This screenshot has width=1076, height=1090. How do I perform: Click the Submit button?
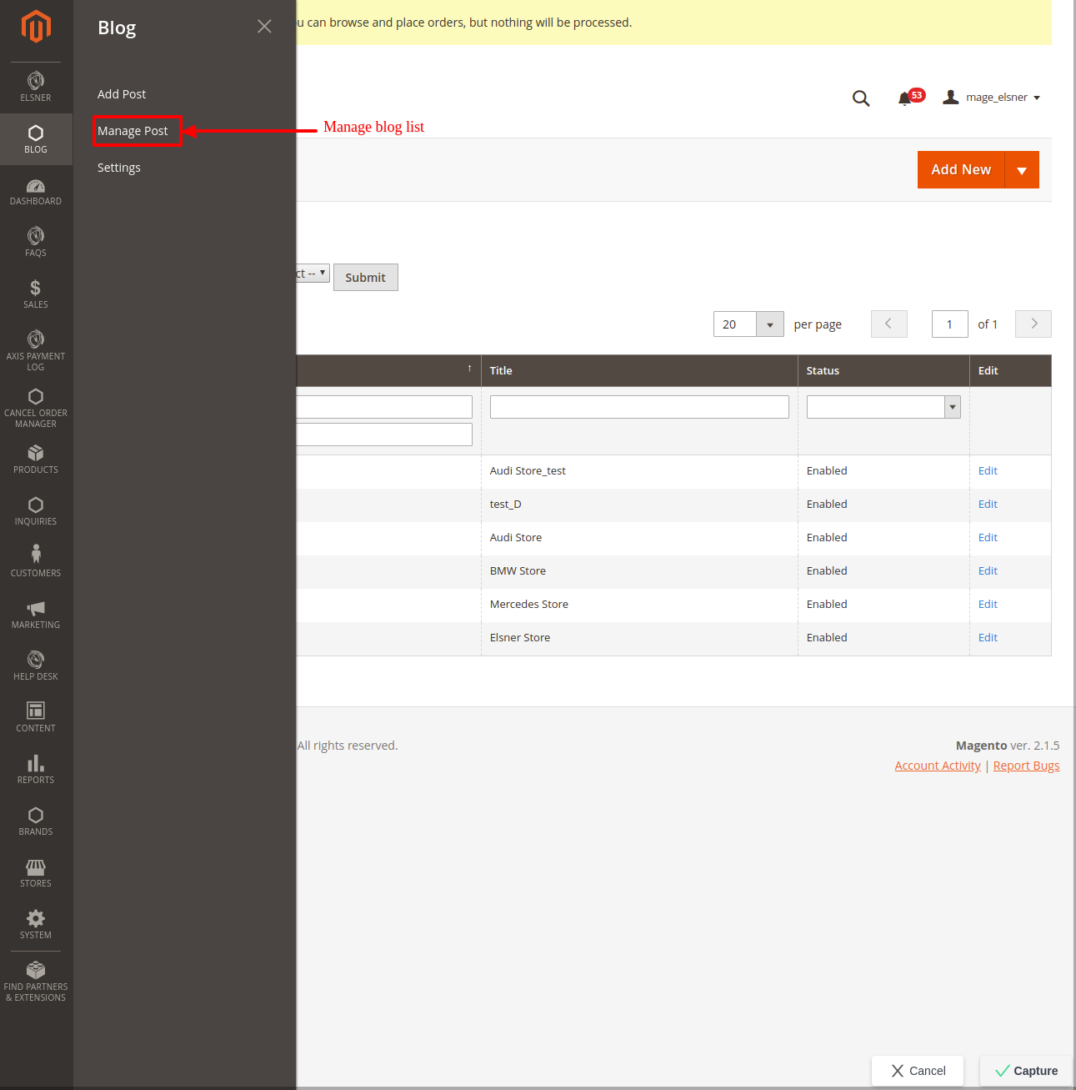[365, 278]
